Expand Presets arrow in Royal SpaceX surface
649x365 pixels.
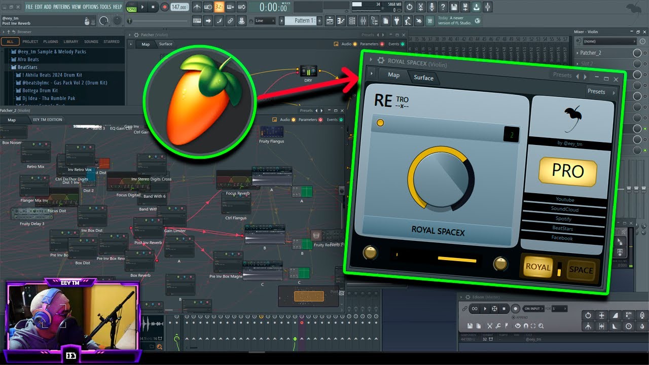point(614,92)
